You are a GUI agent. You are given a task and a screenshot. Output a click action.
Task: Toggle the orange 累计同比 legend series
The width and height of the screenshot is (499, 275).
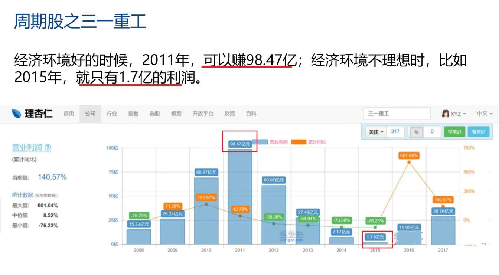pos(299,142)
